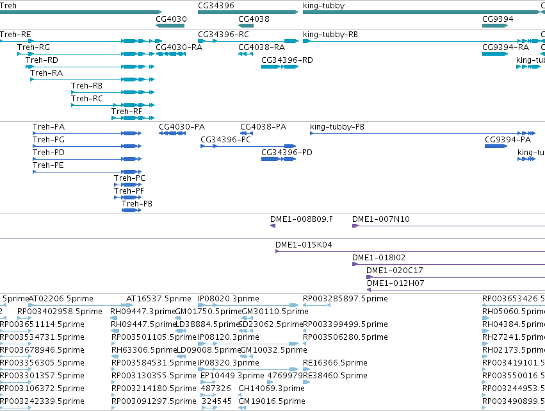The image size is (545, 411).
Task: Click transcript label Treh-RE
Action: [x=15, y=35]
